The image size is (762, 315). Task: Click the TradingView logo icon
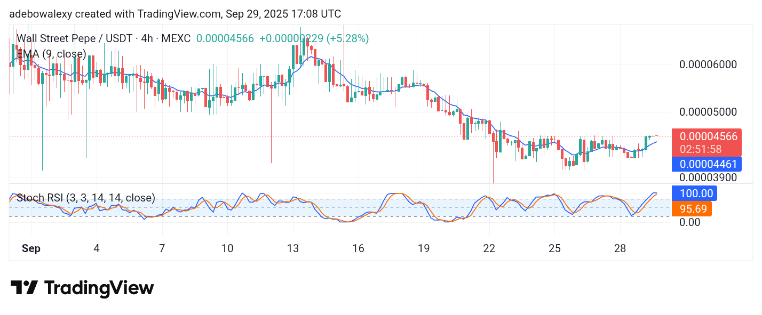tap(24, 288)
